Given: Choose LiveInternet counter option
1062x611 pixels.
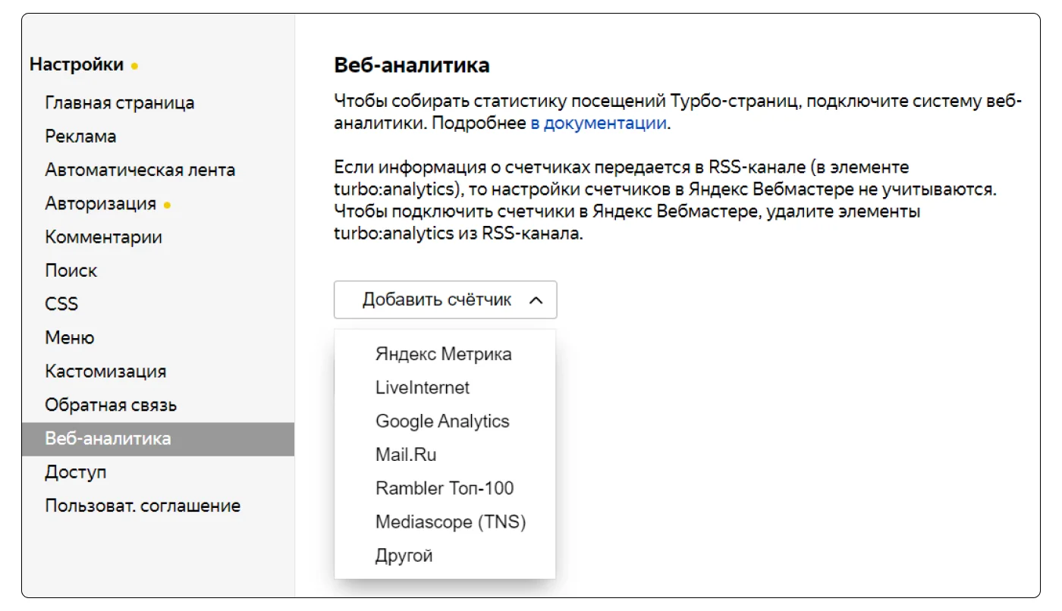Looking at the screenshot, I should coord(423,387).
